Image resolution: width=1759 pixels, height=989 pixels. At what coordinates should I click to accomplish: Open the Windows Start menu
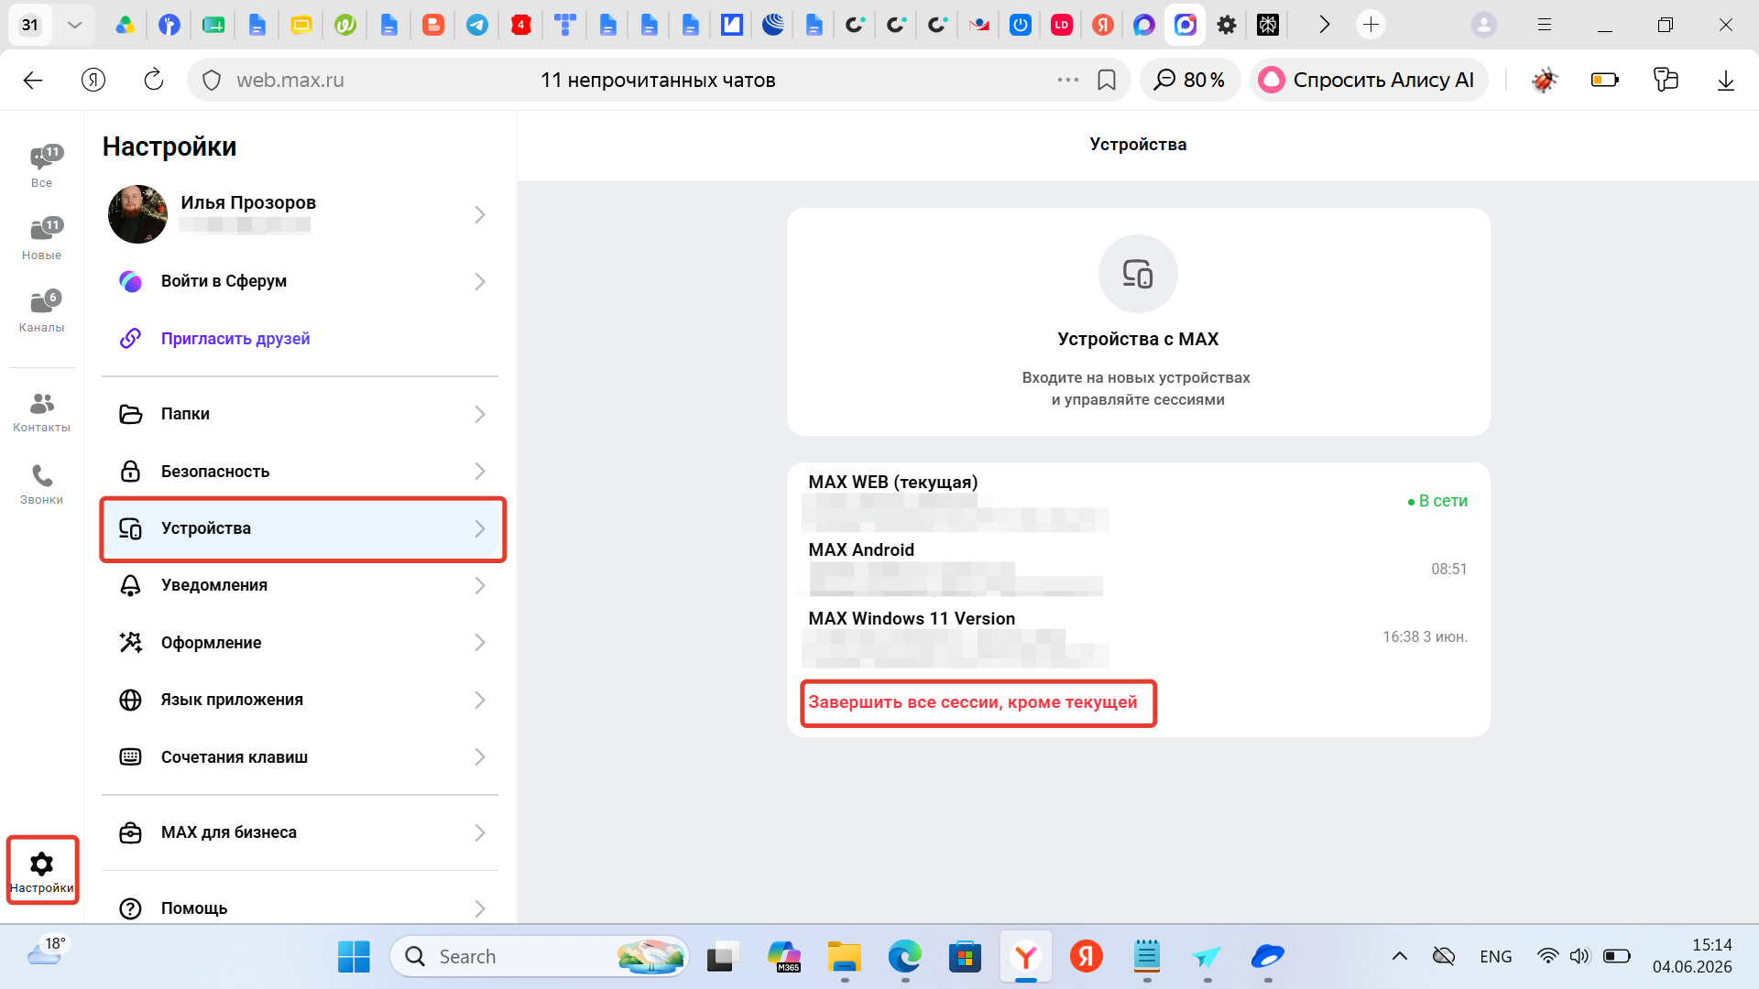pyautogui.click(x=354, y=956)
